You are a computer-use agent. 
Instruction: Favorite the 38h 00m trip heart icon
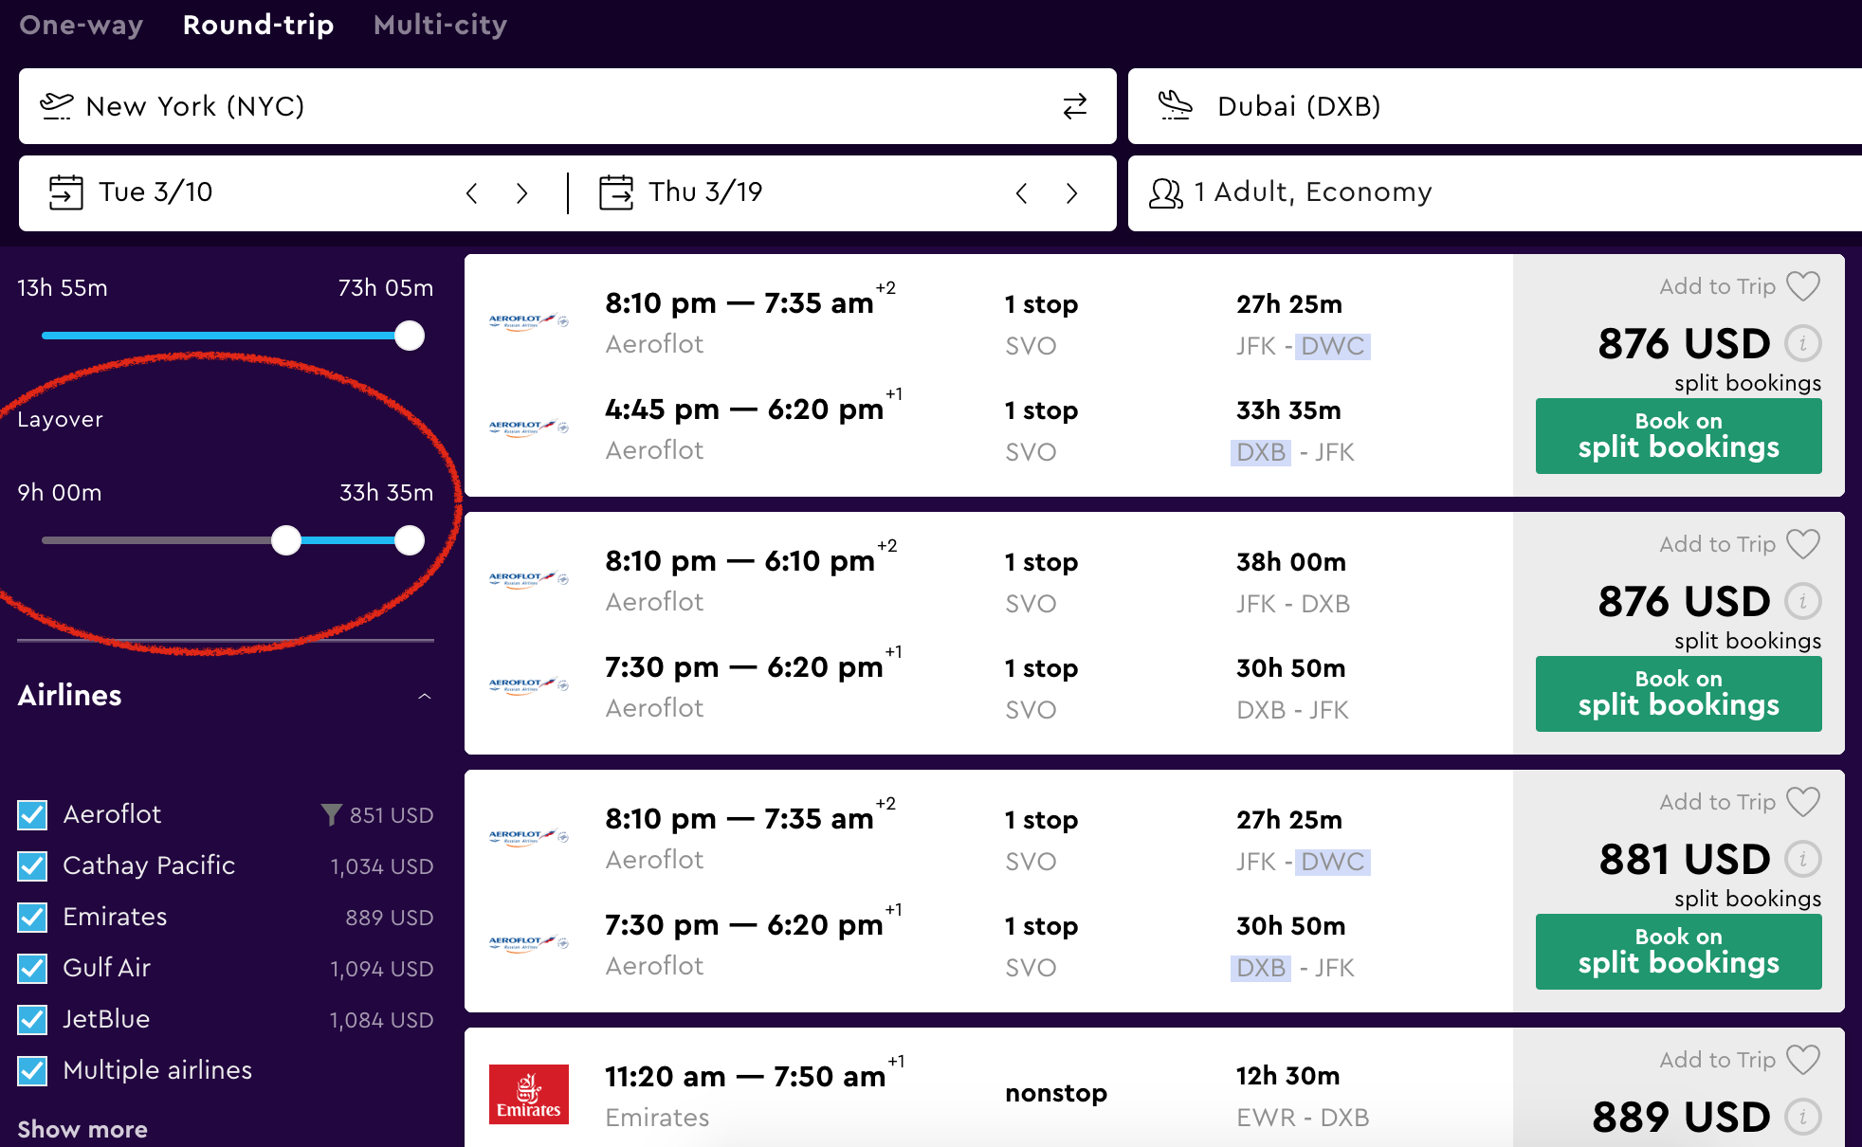point(1803,544)
